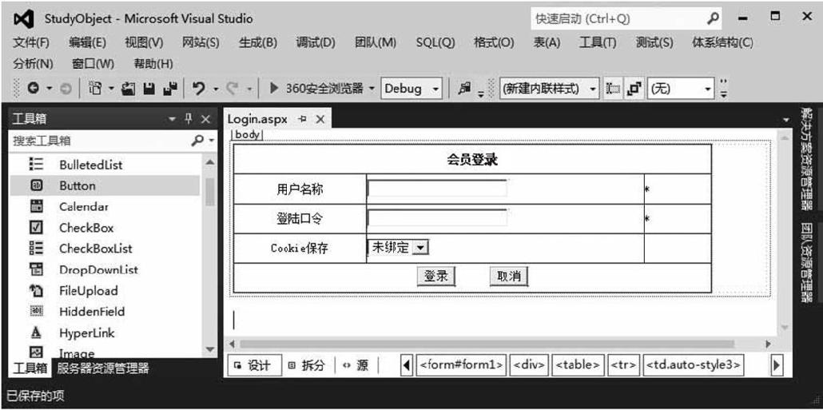Screen dimensions: 823x410
Task: Open the 编辑(E) menu
Action: (x=87, y=43)
